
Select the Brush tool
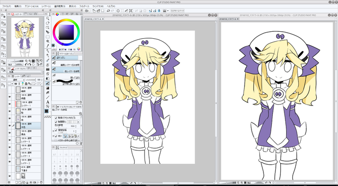(x=47, y=60)
